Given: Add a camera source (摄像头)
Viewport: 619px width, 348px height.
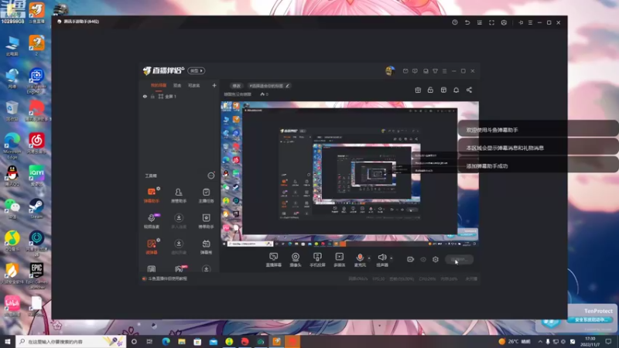Looking at the screenshot, I should click(296, 260).
